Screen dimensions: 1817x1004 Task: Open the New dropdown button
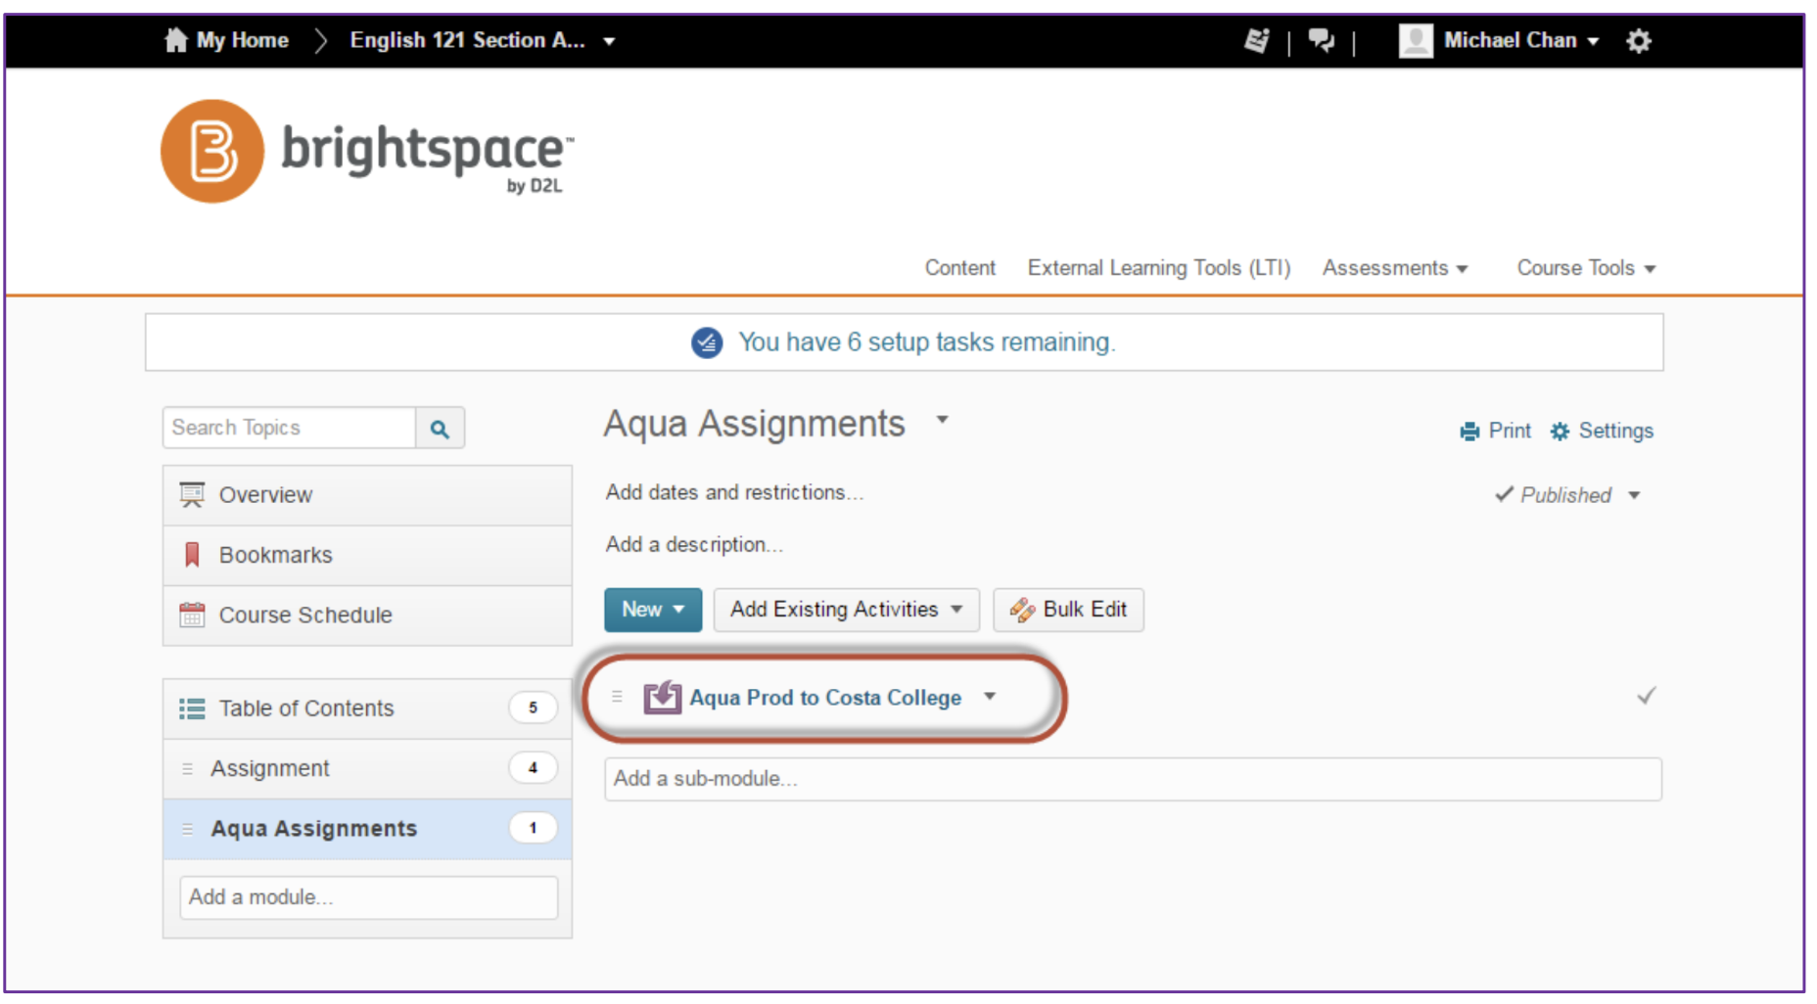coord(653,610)
